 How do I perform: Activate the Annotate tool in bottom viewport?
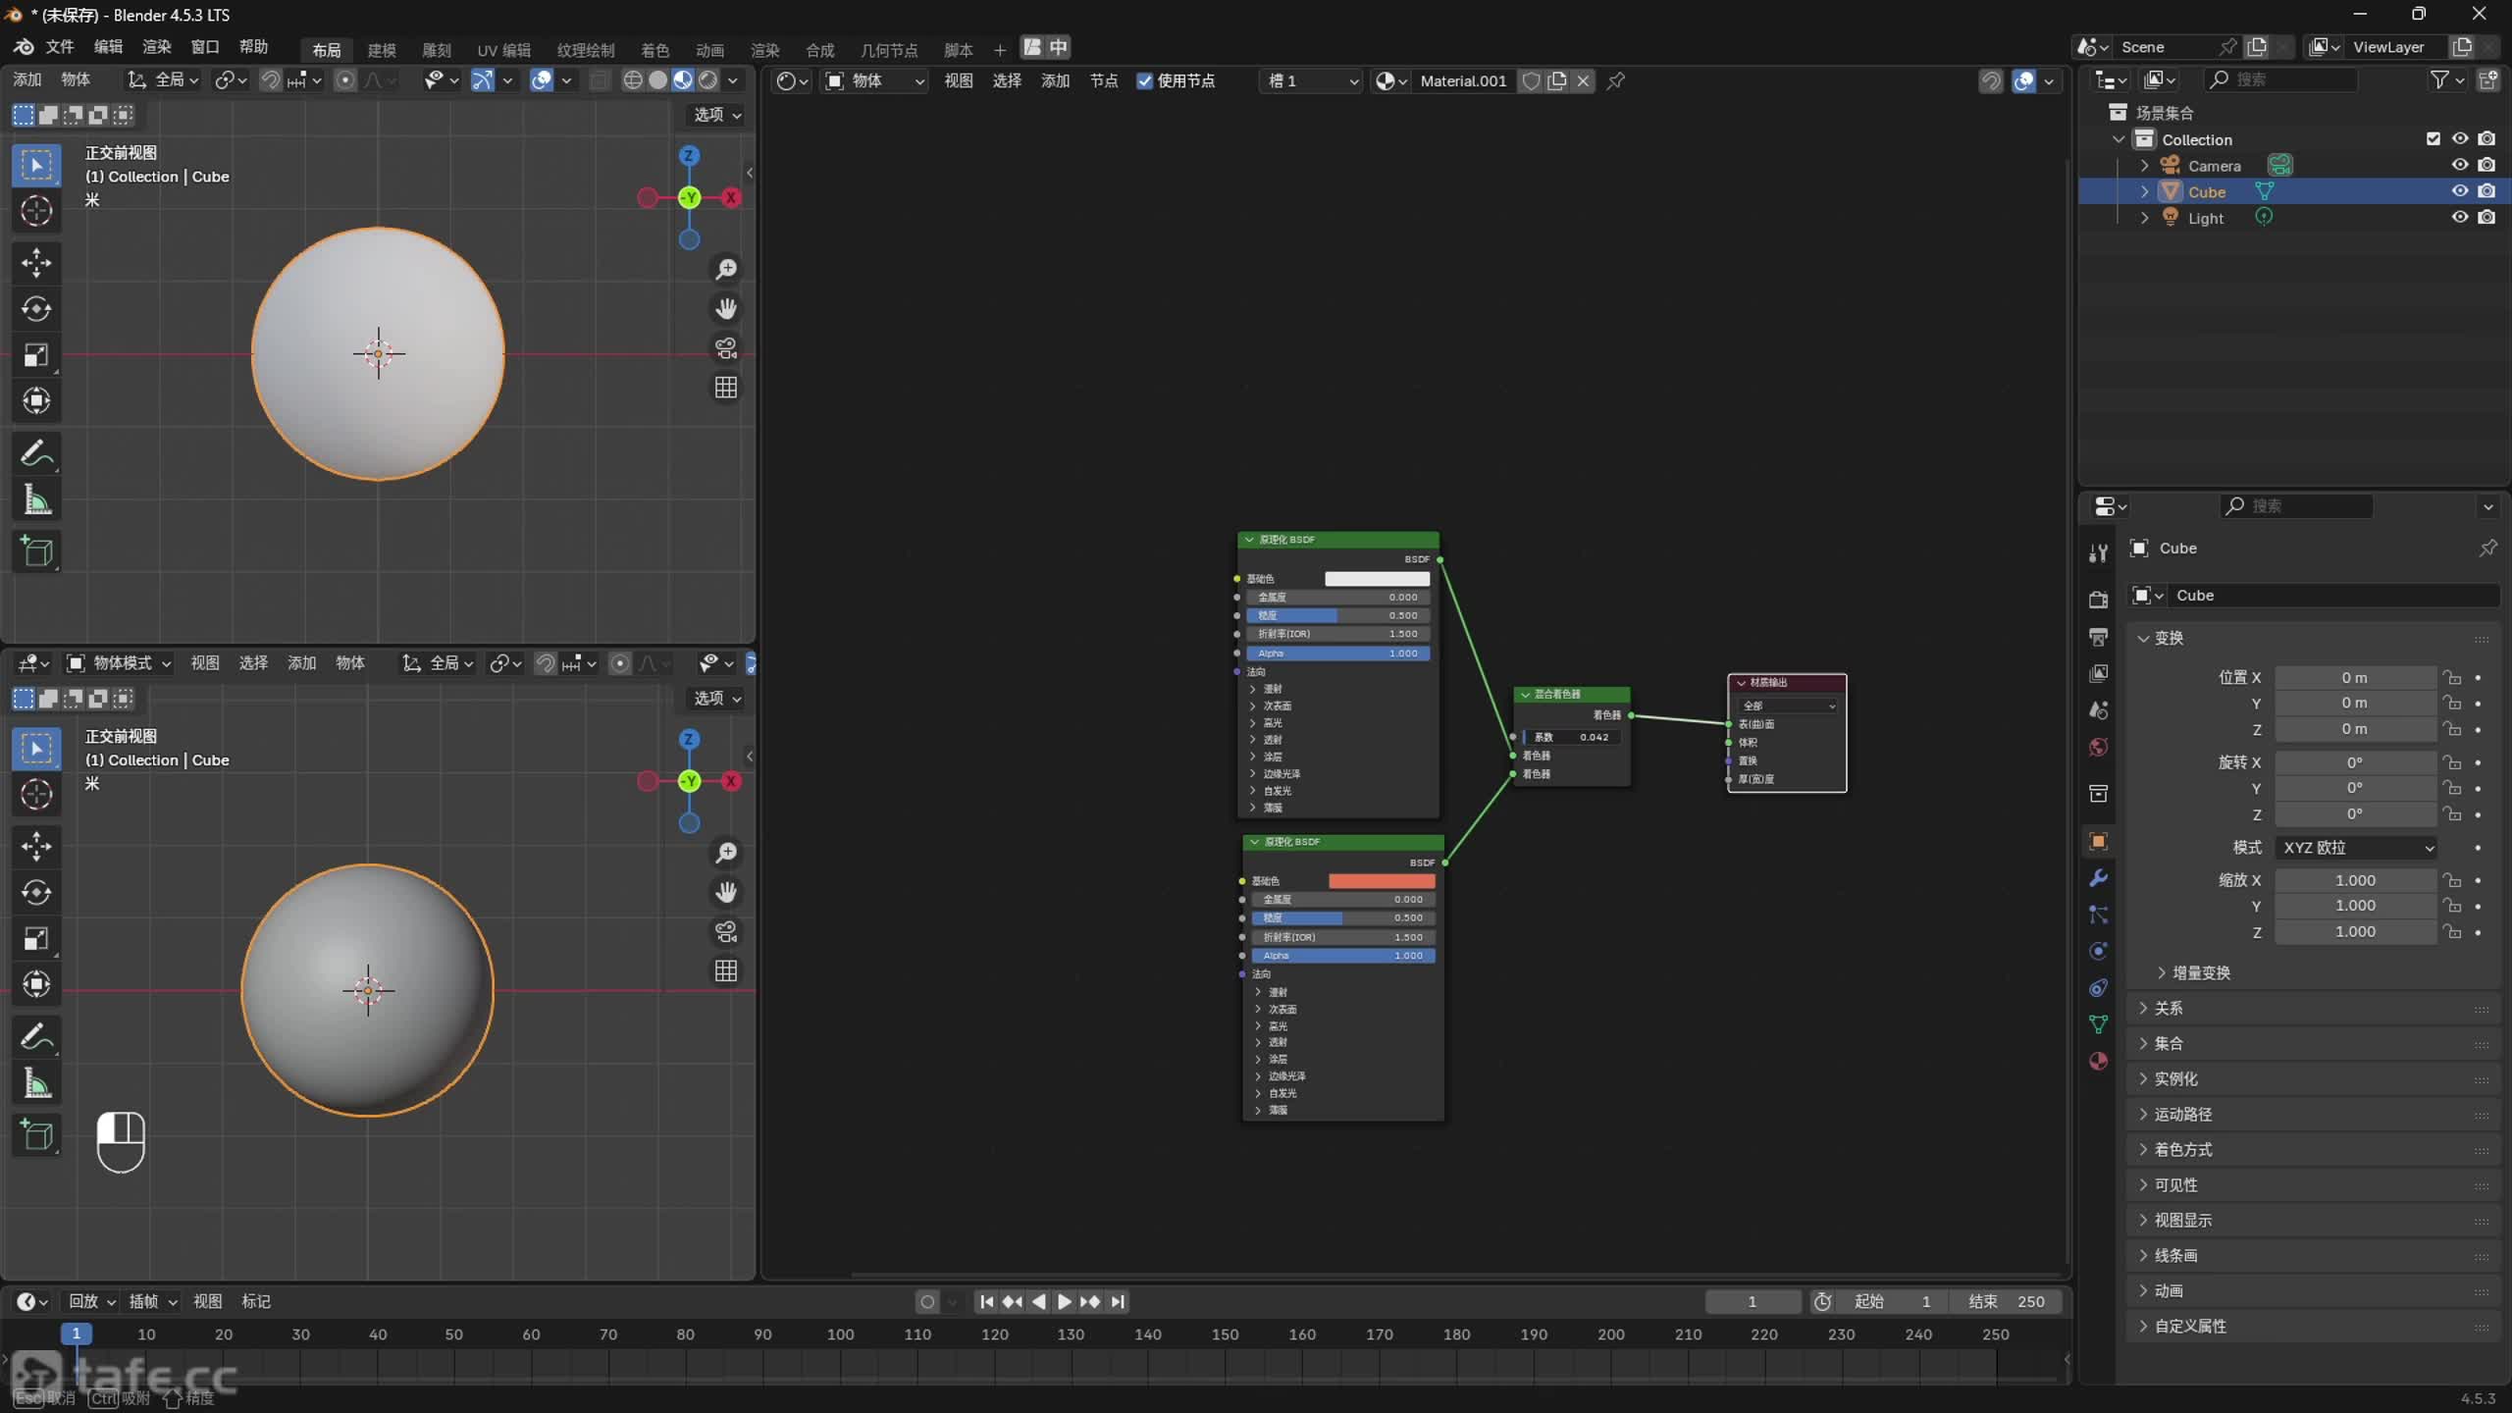36,1036
